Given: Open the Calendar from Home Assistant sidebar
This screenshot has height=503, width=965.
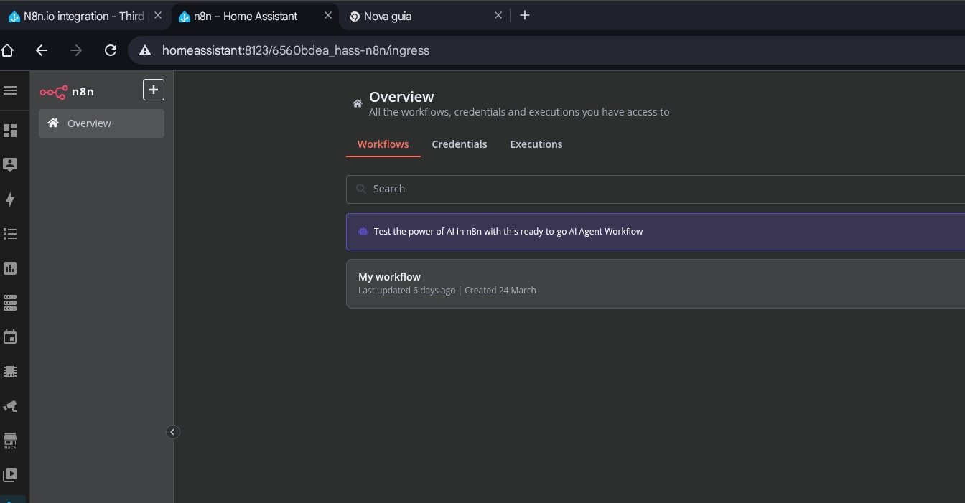Looking at the screenshot, I should point(10,337).
